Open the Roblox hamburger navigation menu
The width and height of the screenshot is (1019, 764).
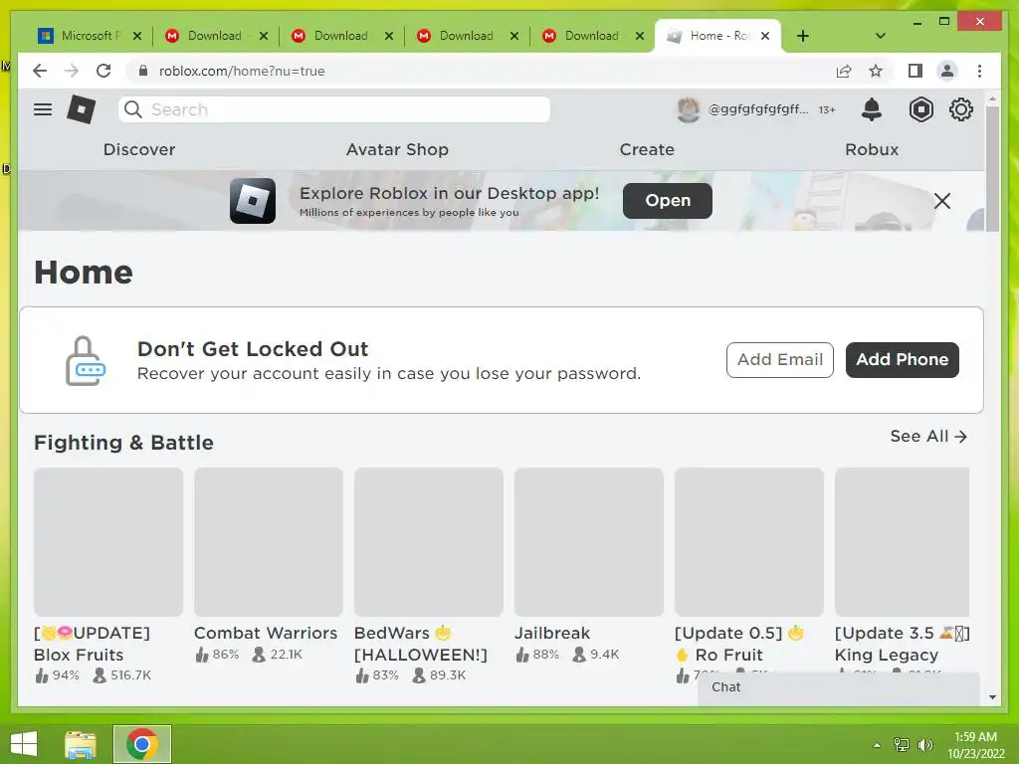(x=42, y=109)
